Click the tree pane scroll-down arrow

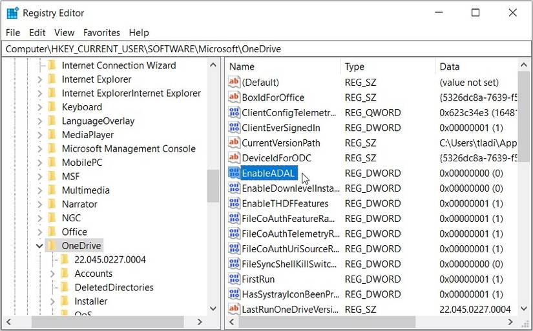[213, 308]
